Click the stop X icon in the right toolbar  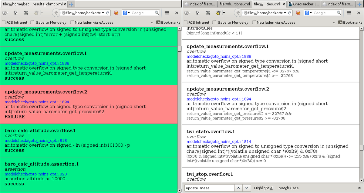(208, 13)
